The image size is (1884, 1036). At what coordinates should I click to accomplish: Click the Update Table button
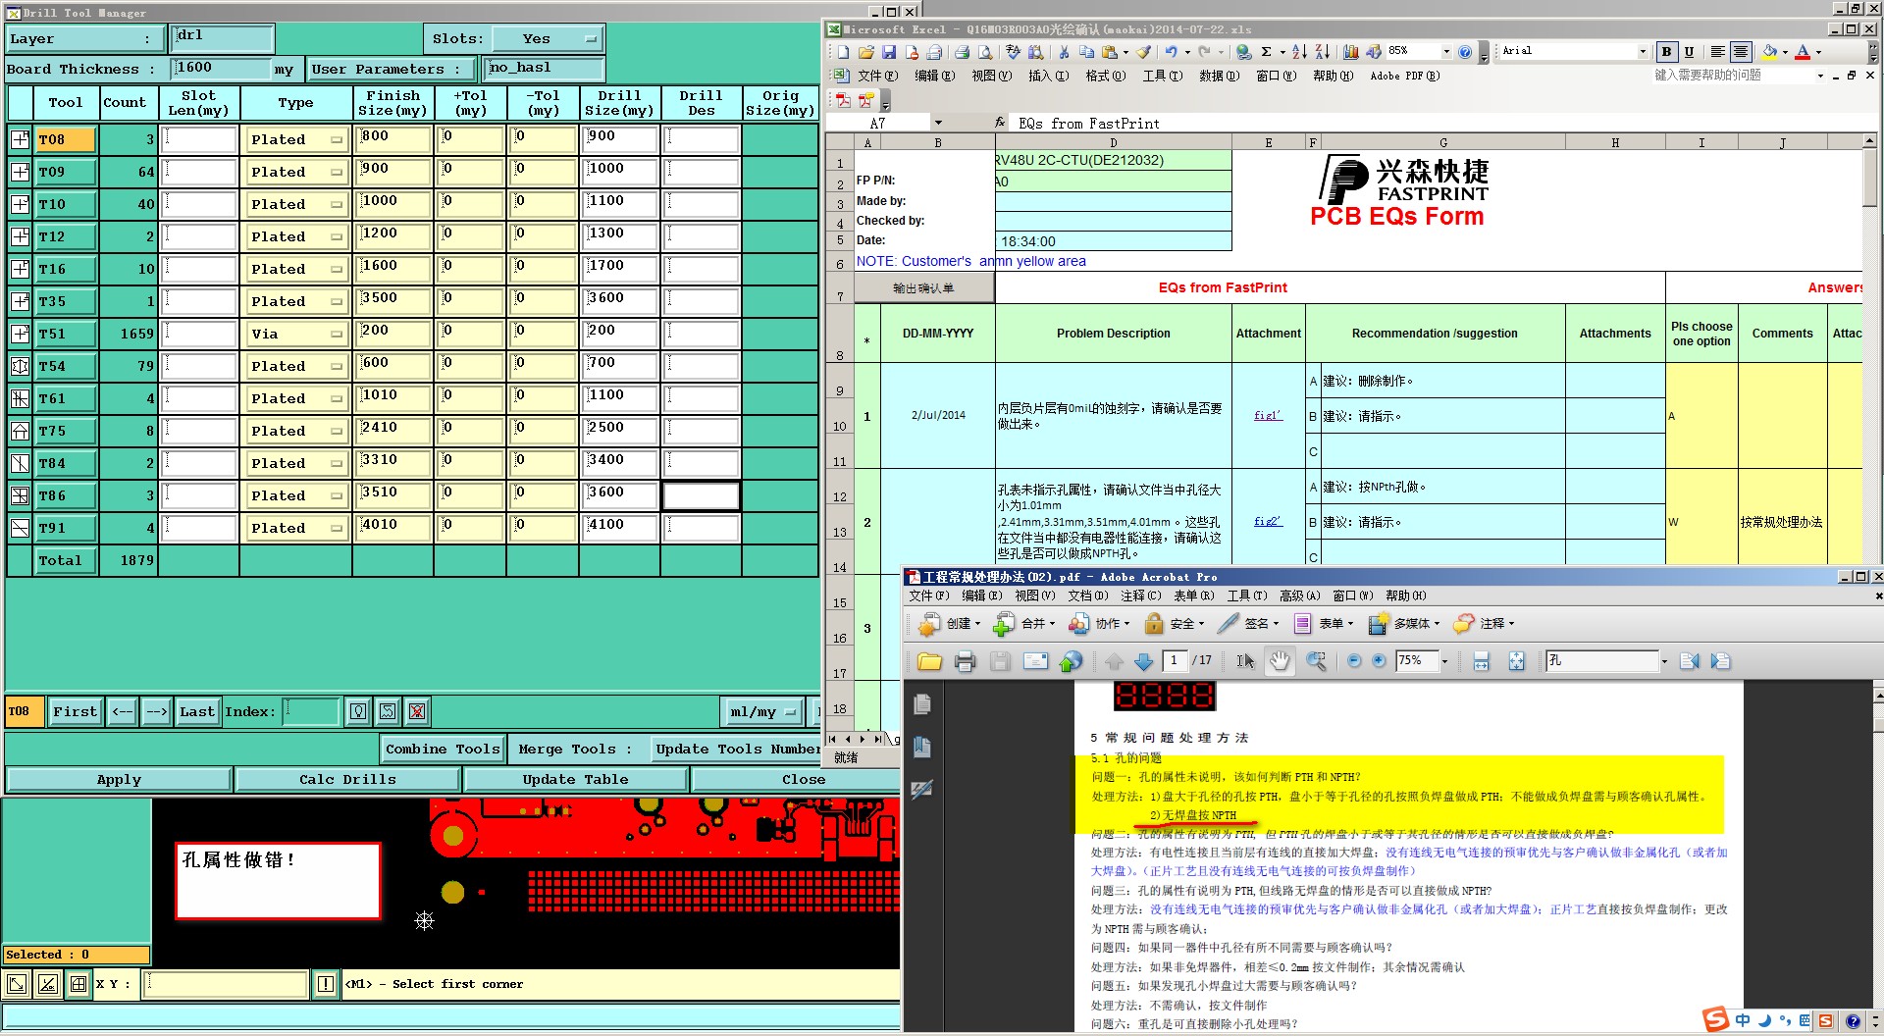[575, 780]
